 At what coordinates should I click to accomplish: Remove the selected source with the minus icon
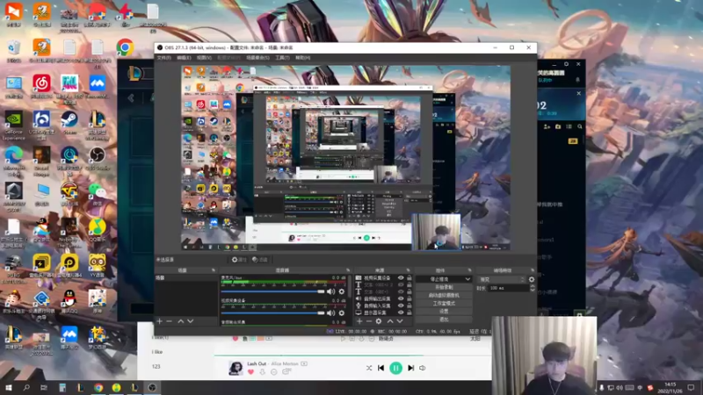[x=368, y=321]
